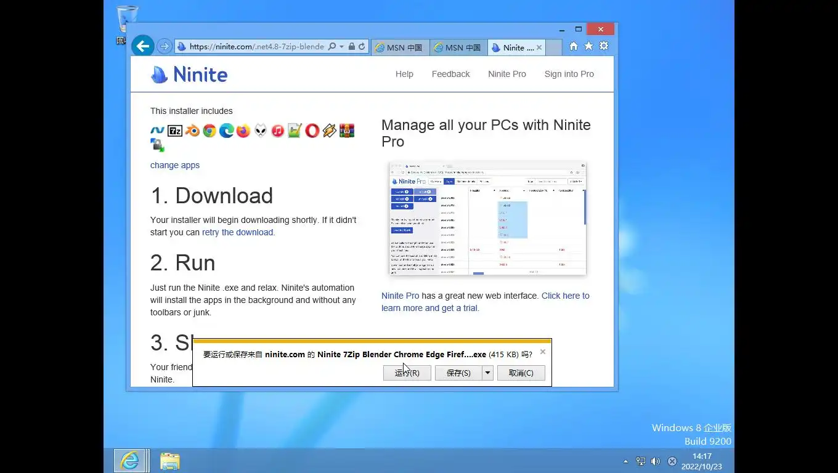Close the Ninite tab with its X
This screenshot has height=473, width=838.
539,47
